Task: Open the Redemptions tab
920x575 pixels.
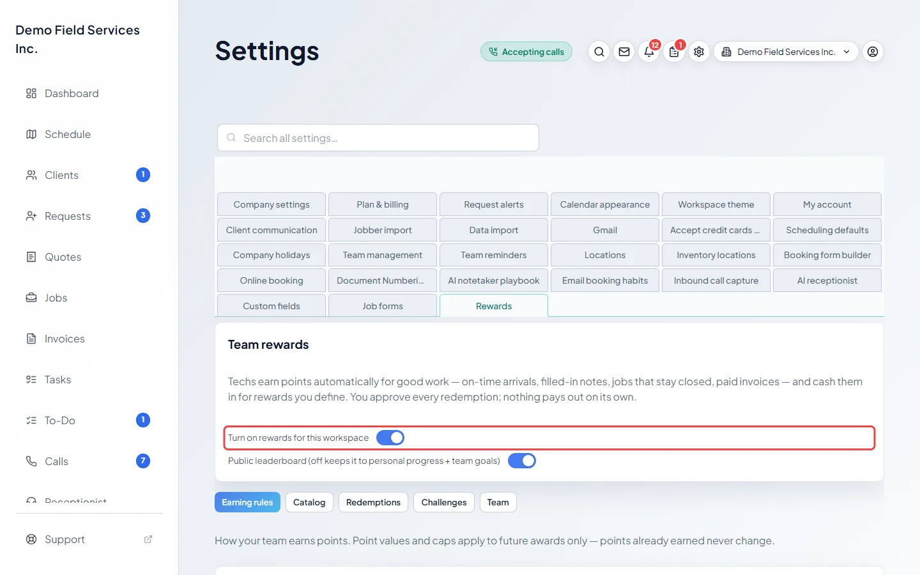Action: click(373, 502)
